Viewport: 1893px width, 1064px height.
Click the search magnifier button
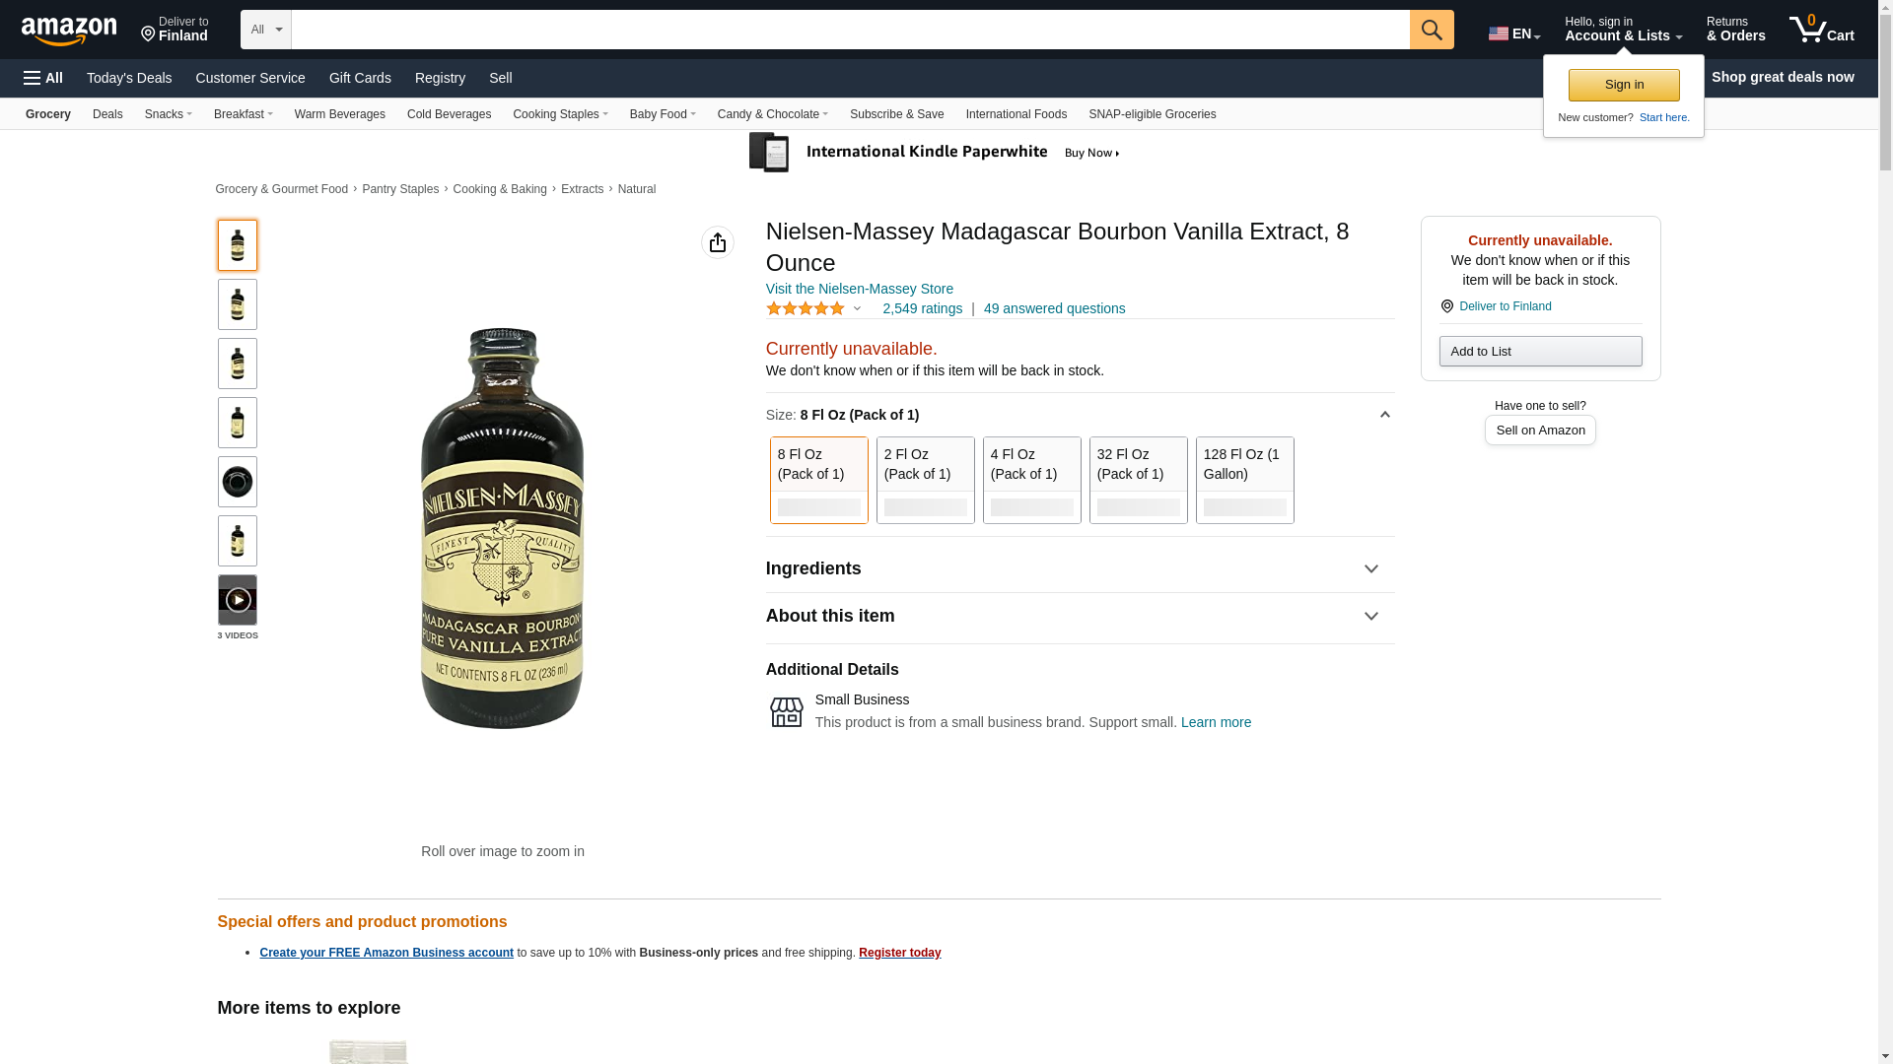point(1431,30)
